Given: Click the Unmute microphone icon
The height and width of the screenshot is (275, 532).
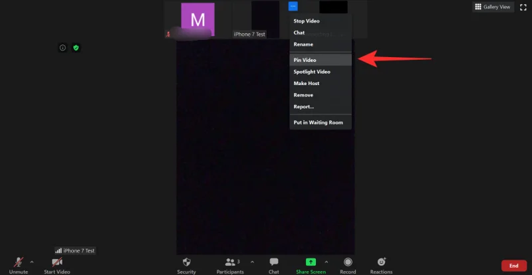Looking at the screenshot, I should click(x=19, y=262).
